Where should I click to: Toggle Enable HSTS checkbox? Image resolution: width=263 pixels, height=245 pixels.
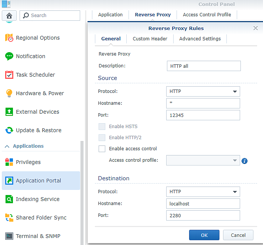tap(102, 127)
